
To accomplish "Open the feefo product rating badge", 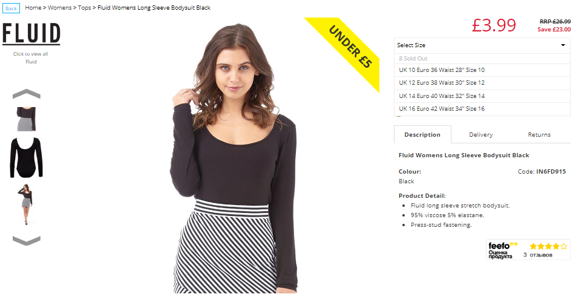I will tap(528, 250).
